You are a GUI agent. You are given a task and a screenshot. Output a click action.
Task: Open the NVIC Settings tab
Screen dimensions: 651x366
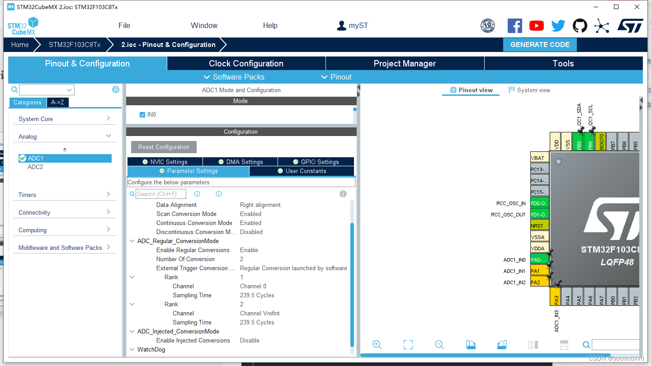(165, 162)
